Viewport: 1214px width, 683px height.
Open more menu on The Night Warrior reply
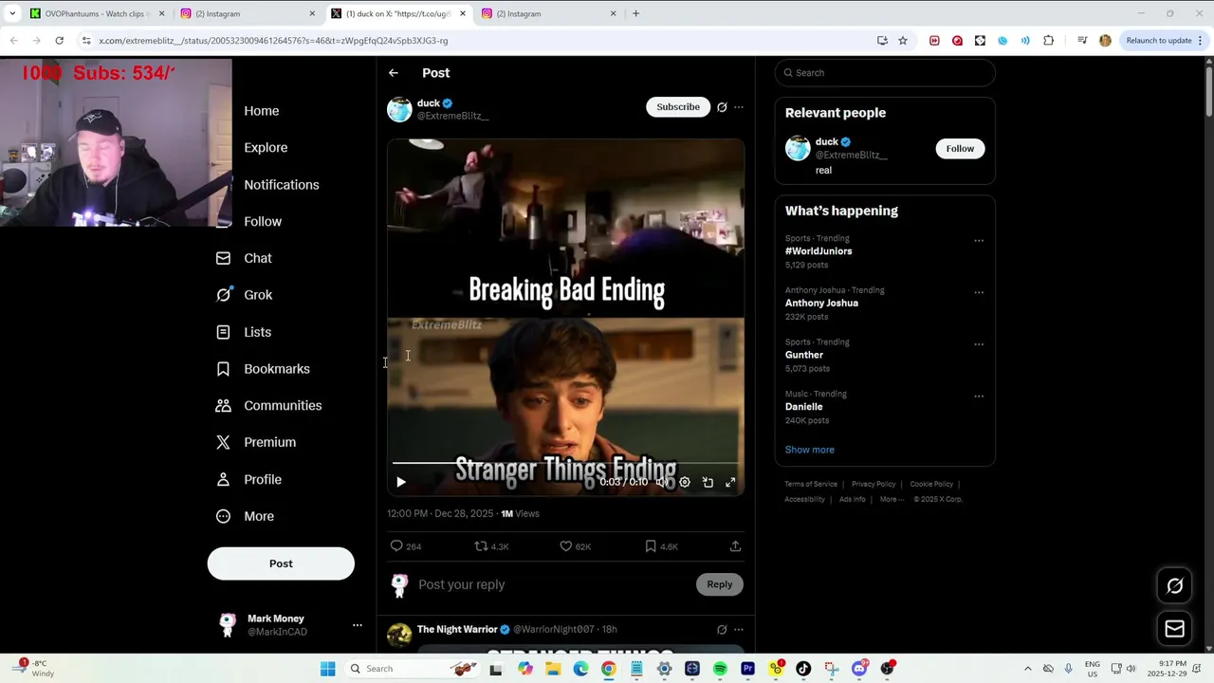(x=739, y=630)
